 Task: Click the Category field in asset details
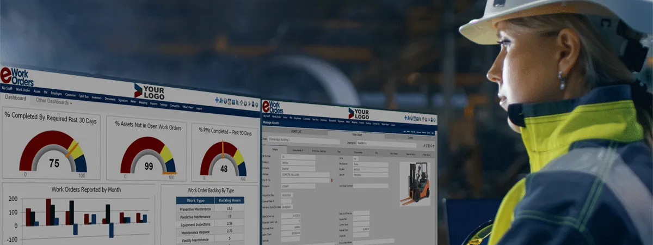(x=298, y=163)
